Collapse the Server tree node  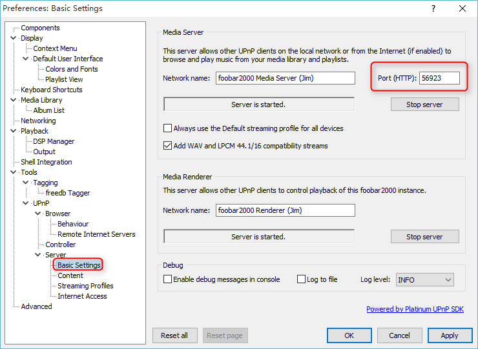(38, 255)
